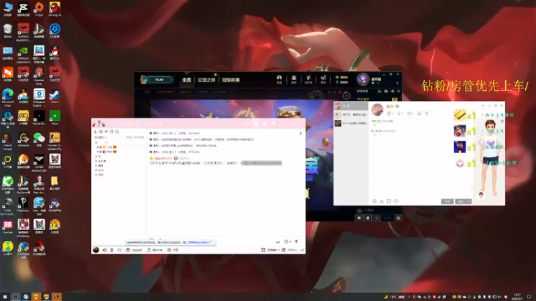Screen dimensions: 536x301
Task: Toggle the League voice microphone at the bottom
Action: (x=377, y=218)
